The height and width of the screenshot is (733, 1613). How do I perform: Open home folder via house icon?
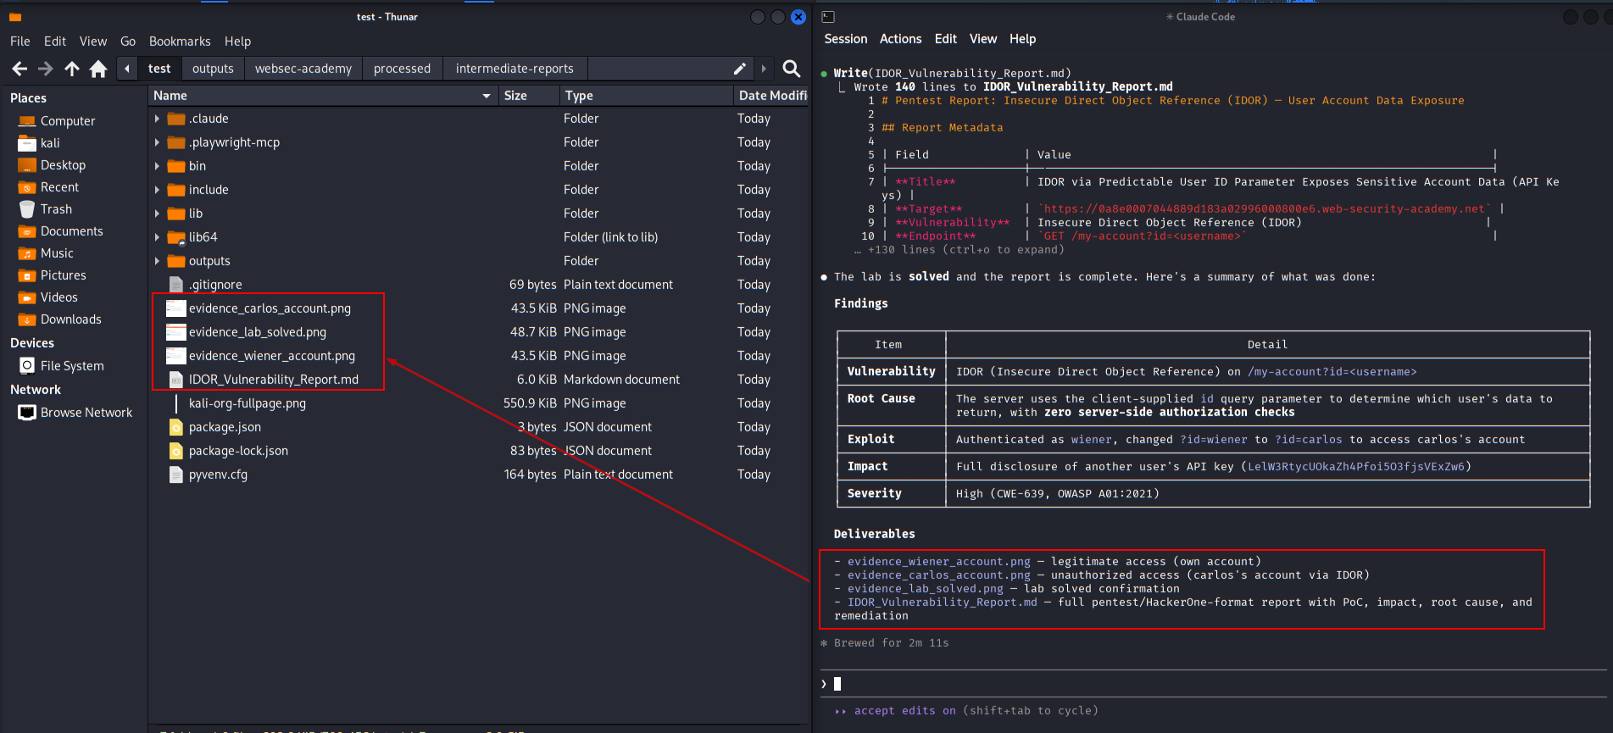click(98, 69)
